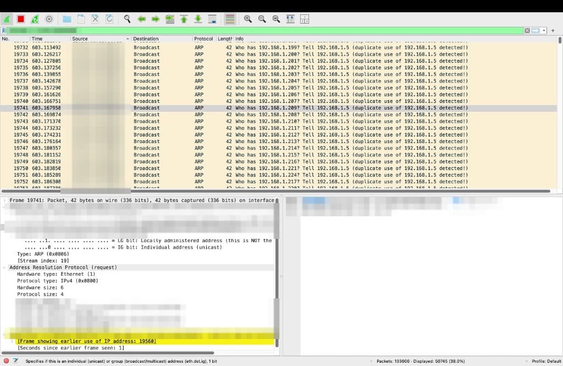This screenshot has height=366, width=563.
Task: Toggle auto-scroll during live capture
Action: [212, 19]
